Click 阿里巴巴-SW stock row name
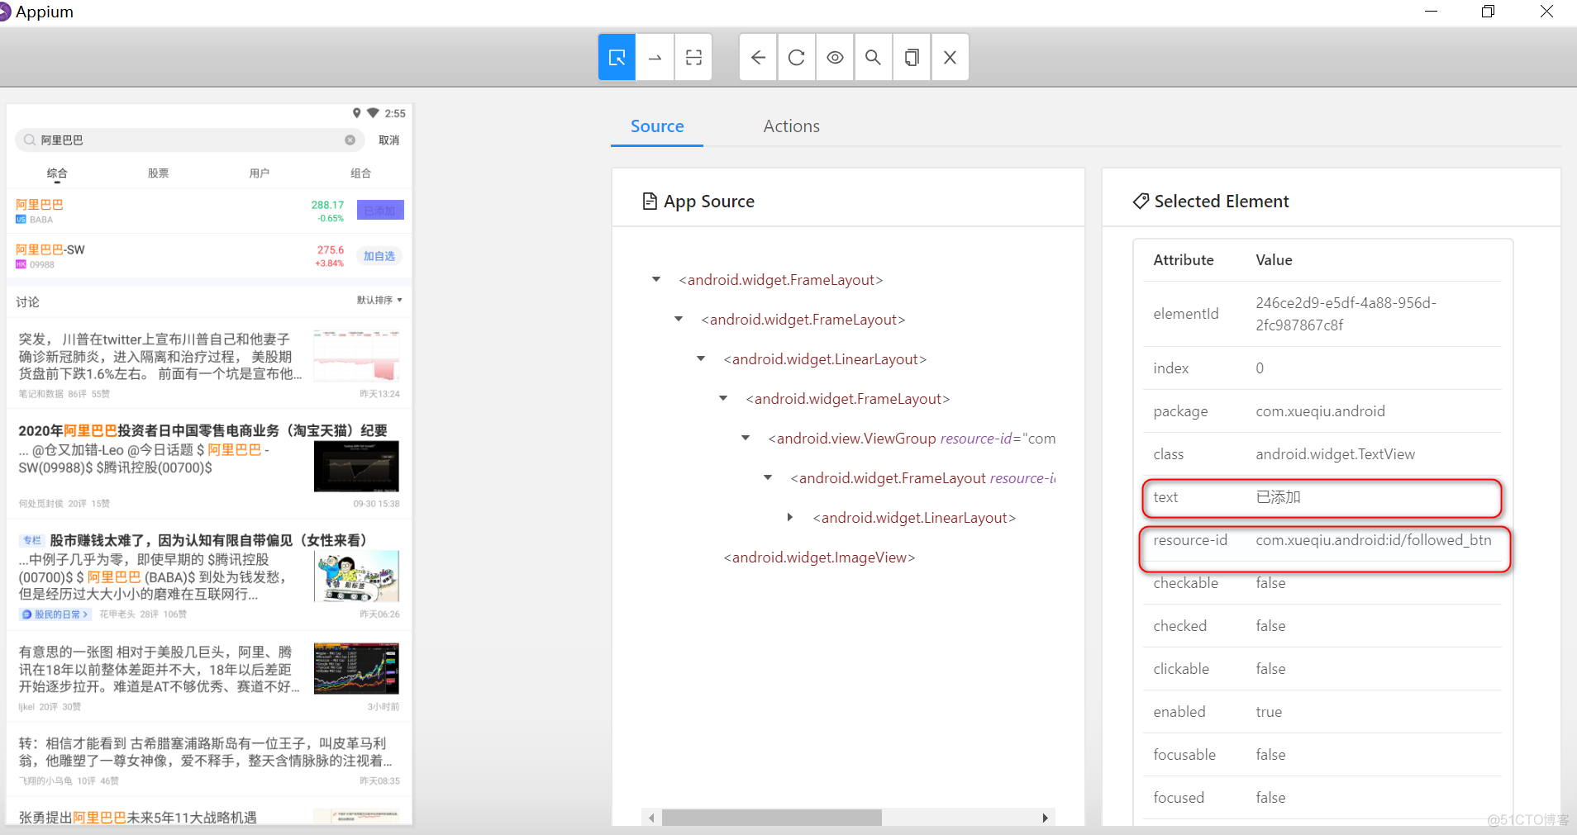Screen dimensions: 1577x835 pyautogui.click(x=50, y=249)
